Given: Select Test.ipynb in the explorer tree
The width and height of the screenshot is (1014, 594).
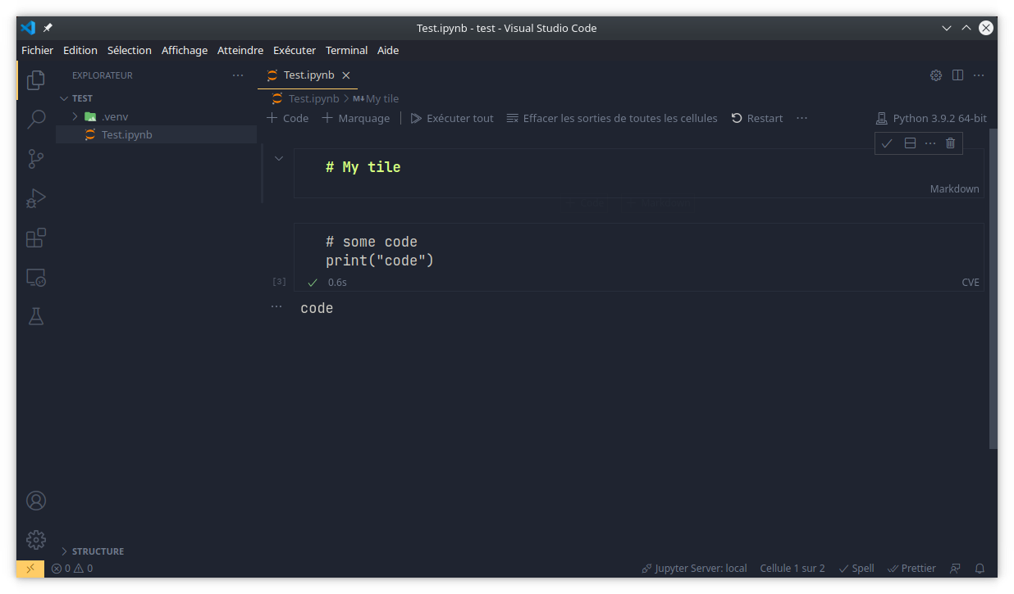Looking at the screenshot, I should coord(156,135).
